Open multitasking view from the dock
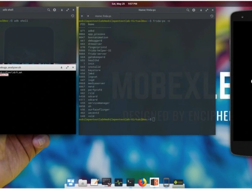This screenshot has height=189, width=252. pyautogui.click(x=71, y=182)
